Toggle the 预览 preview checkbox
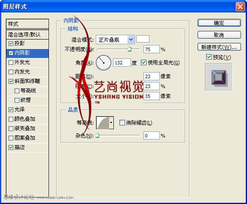Screen dimensions: 247x204 (x=209, y=57)
